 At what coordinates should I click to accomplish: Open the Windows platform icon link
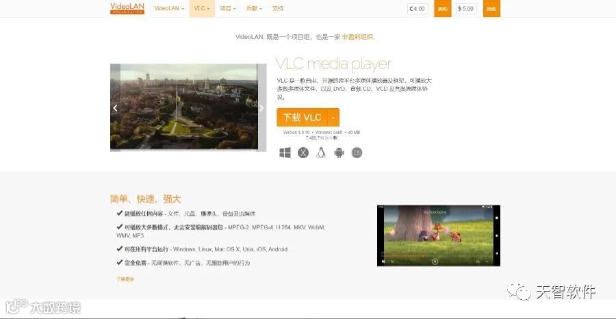click(x=285, y=153)
